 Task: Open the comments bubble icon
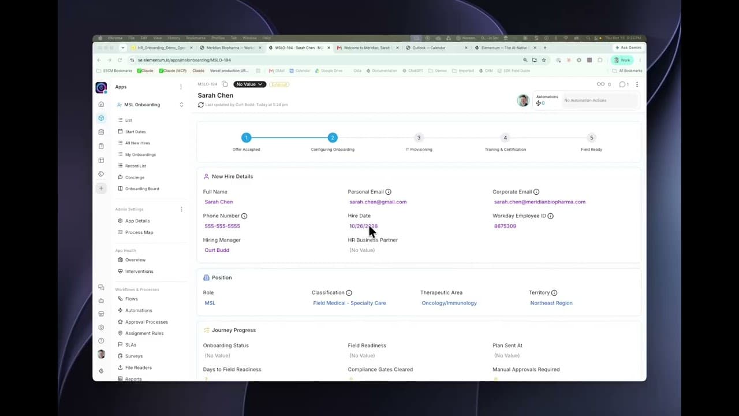click(622, 84)
